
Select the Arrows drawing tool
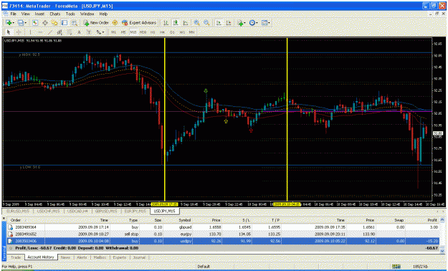99,32
